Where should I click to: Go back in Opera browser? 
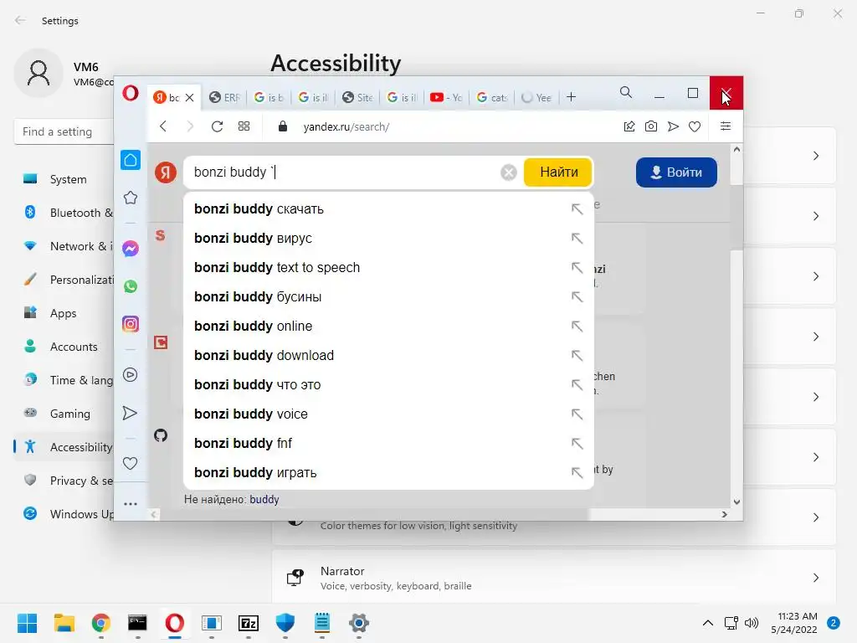click(x=163, y=126)
